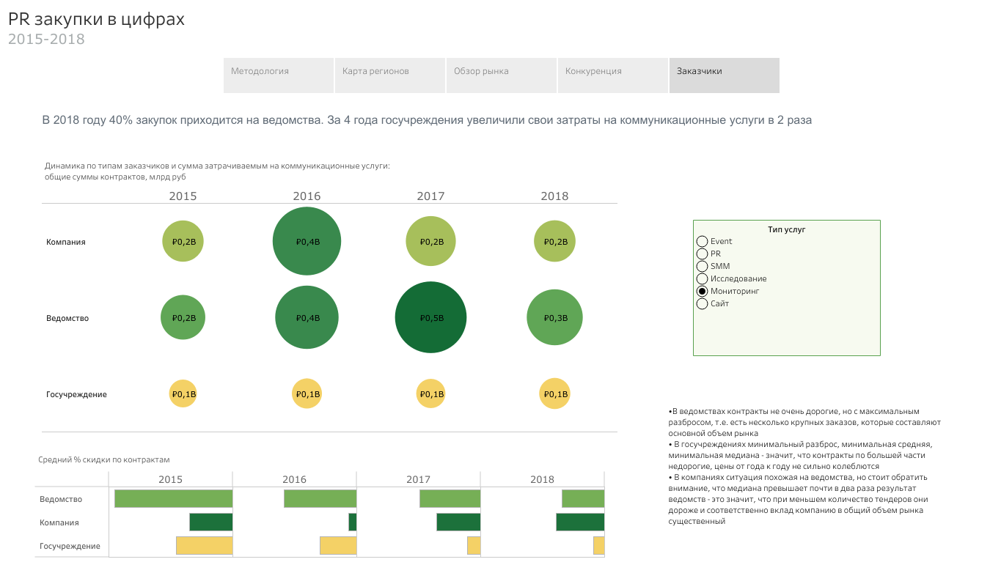Click the Средний % скидки по контрактам heading
The height and width of the screenshot is (562, 1001).
(103, 459)
